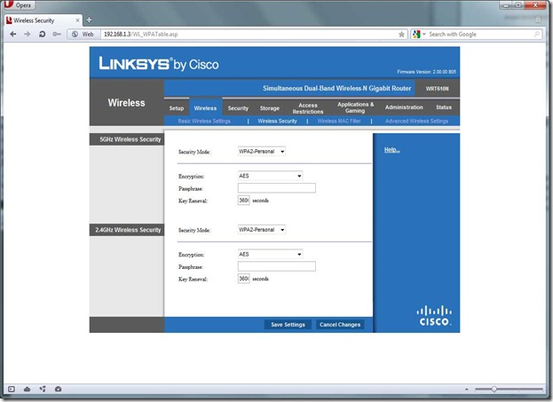The height and width of the screenshot is (402, 553).
Task: Open the Storage router tab
Action: pyautogui.click(x=270, y=108)
